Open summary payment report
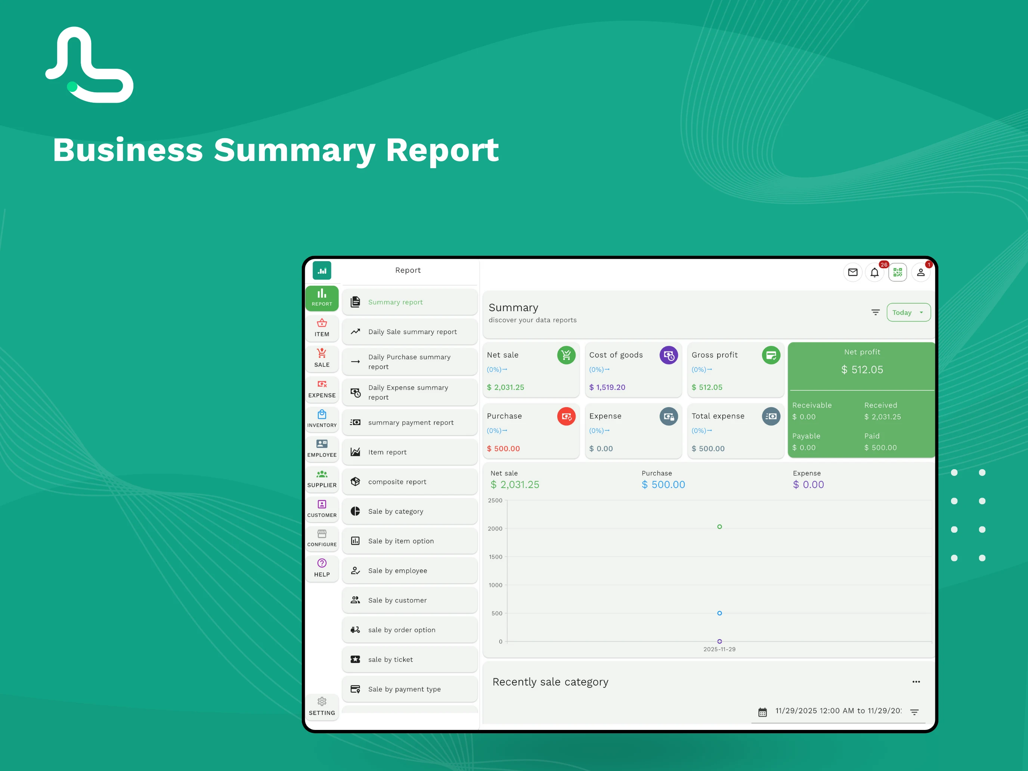 coord(409,422)
